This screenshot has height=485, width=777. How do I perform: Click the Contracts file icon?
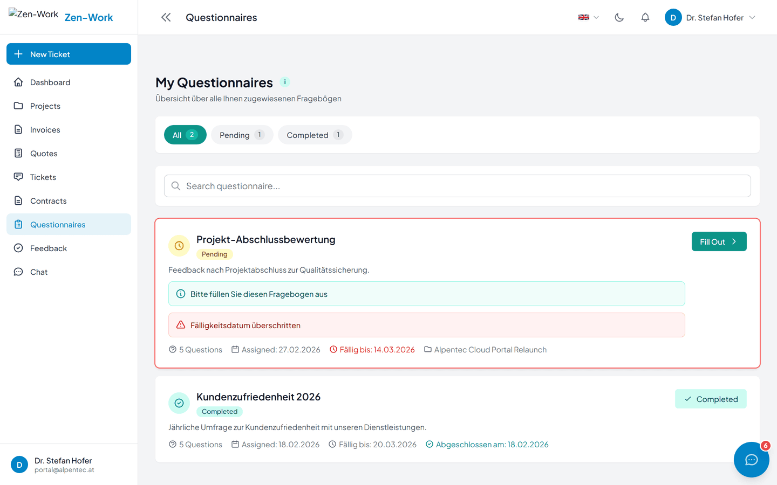18,200
